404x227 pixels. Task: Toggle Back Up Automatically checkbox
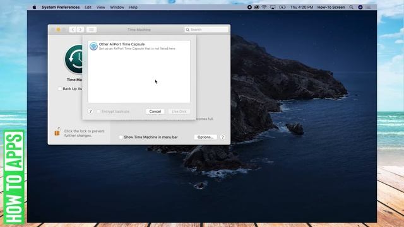coord(60,88)
